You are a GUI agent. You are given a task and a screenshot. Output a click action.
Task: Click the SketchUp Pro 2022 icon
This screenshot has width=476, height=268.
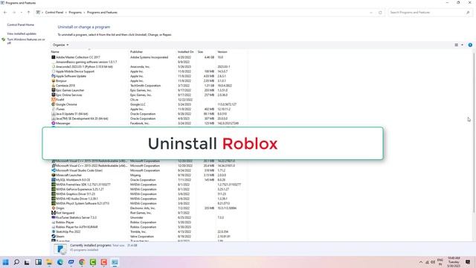tap(53, 232)
